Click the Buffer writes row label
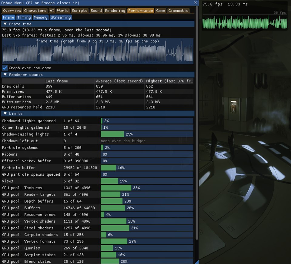Image resolution: width=291 pixels, height=264 pixels. tap(16, 97)
